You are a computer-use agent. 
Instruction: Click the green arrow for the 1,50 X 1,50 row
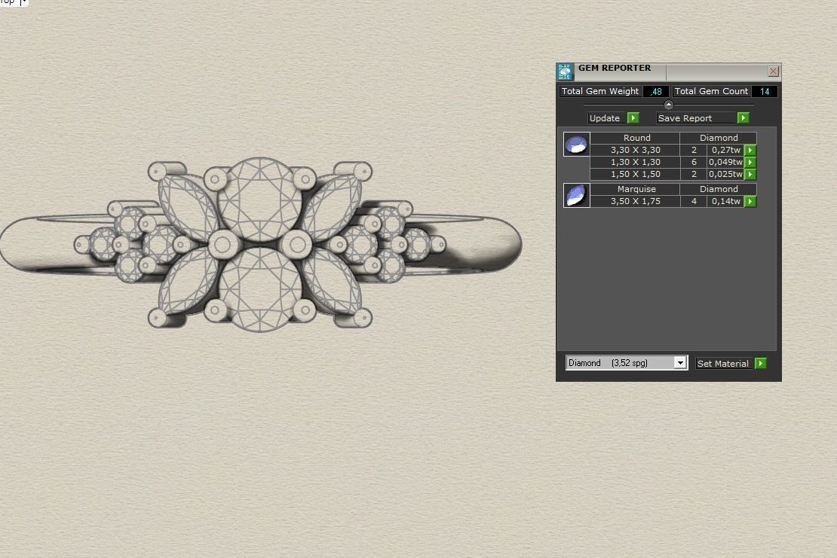click(x=750, y=174)
